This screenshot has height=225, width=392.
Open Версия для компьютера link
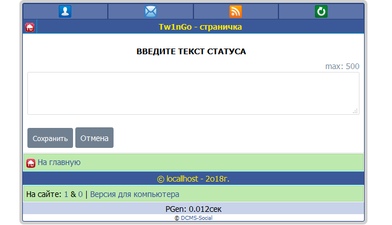coord(135,194)
